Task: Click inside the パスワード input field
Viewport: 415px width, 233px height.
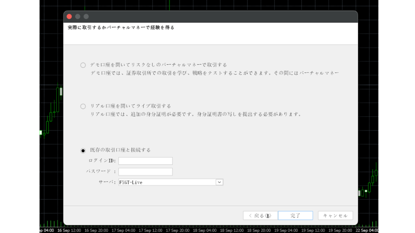Action: pos(145,171)
